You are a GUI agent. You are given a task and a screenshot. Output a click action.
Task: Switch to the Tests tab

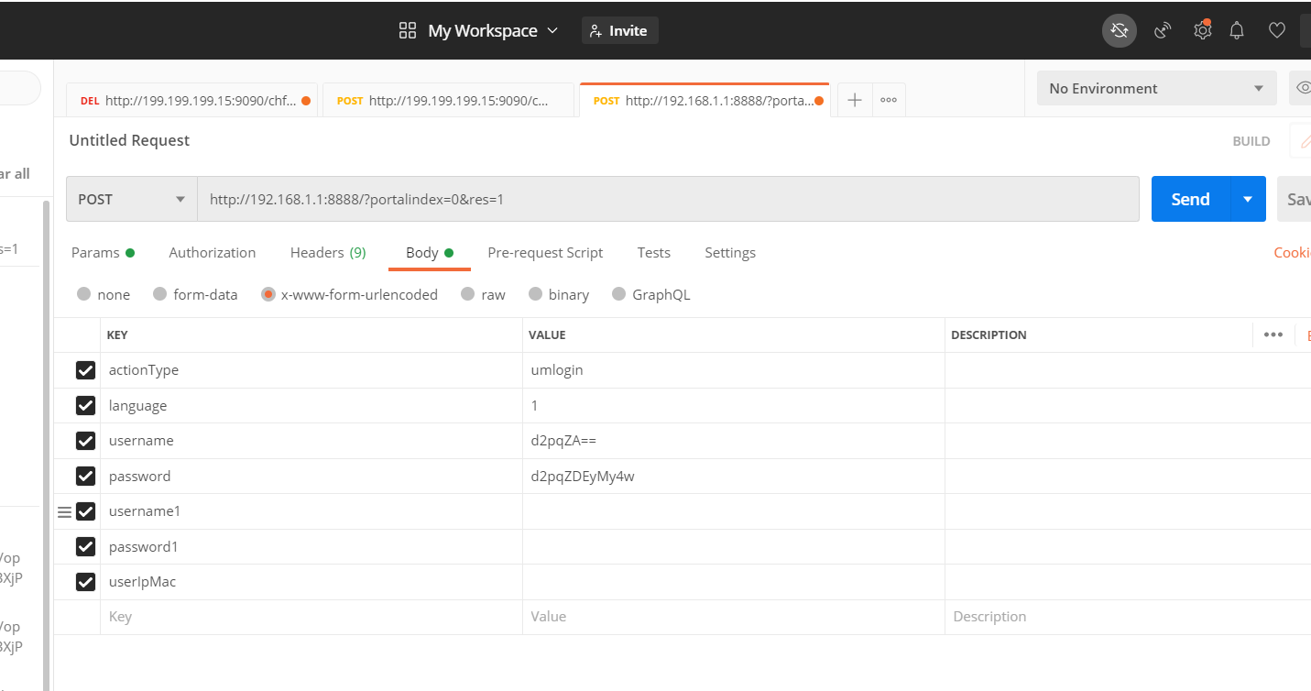[654, 252]
